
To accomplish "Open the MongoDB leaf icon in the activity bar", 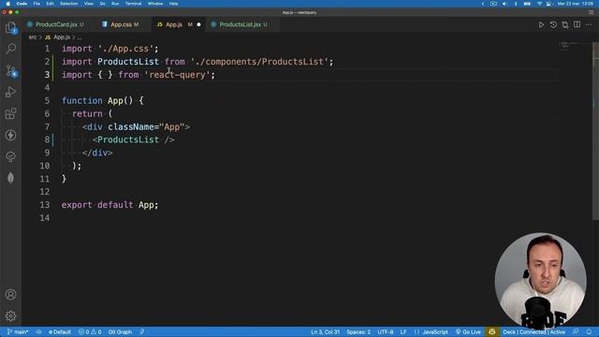I will 10,179.
